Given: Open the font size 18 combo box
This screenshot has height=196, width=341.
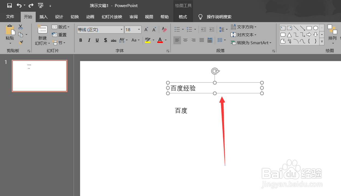Looking at the screenshot, I should pyautogui.click(x=133, y=29).
